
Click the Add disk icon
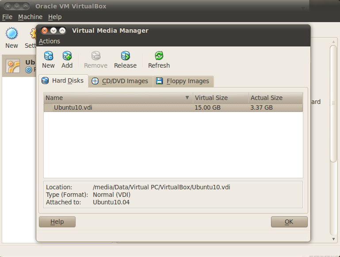(67, 56)
